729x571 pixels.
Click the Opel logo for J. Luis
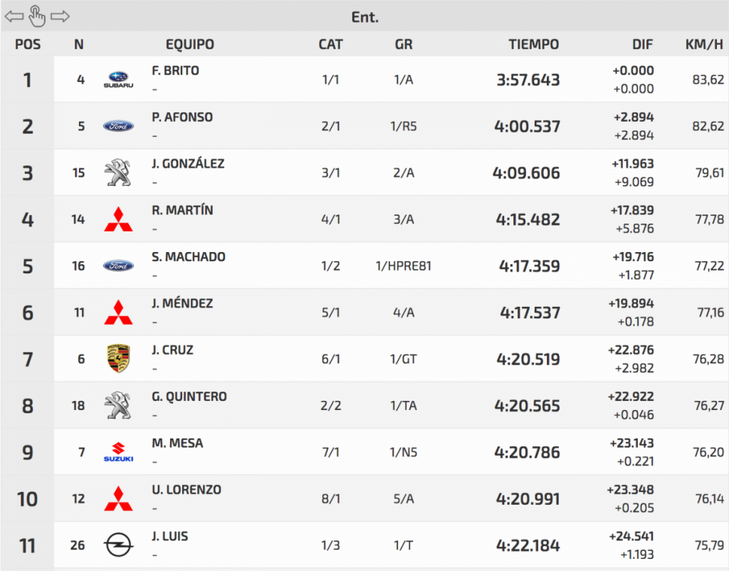(118, 545)
